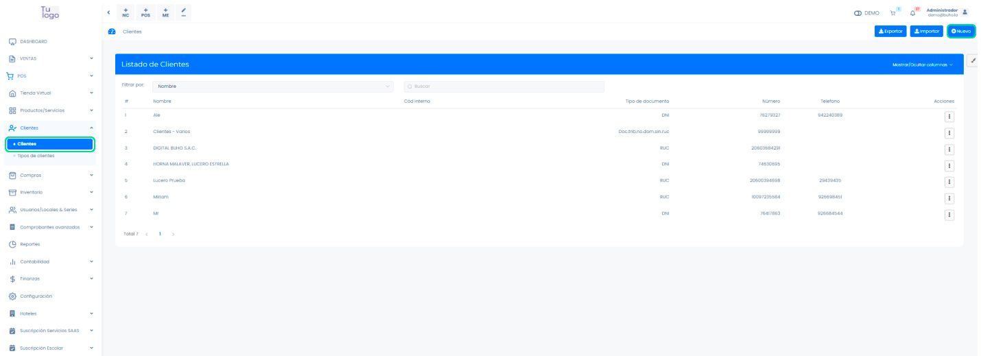
Task: Open the Filtrar por Nombre dropdown
Action: pyautogui.click(x=273, y=86)
